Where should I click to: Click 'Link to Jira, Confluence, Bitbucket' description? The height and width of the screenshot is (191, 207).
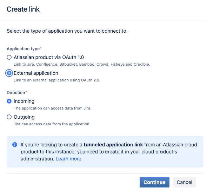point(82,64)
